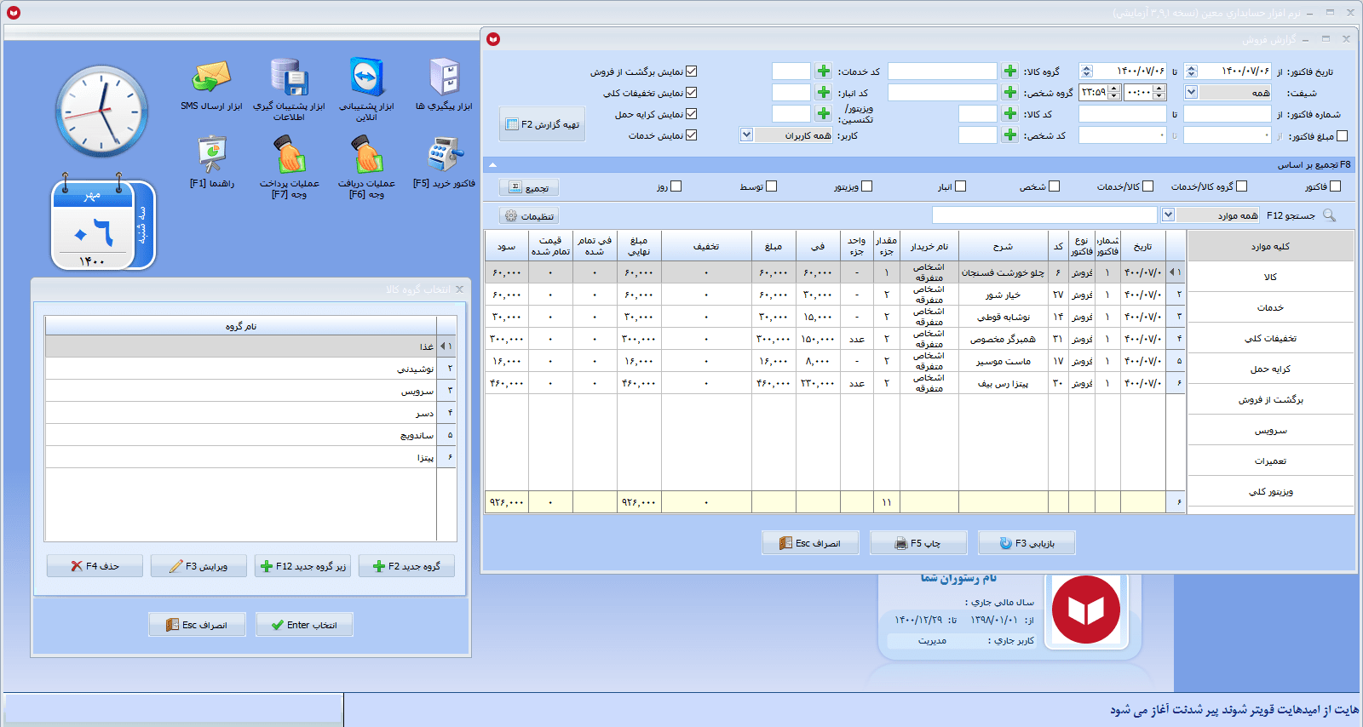Toggle the show shipping cost checkbox
Viewport: 1363px width, 727px height.
point(691,114)
